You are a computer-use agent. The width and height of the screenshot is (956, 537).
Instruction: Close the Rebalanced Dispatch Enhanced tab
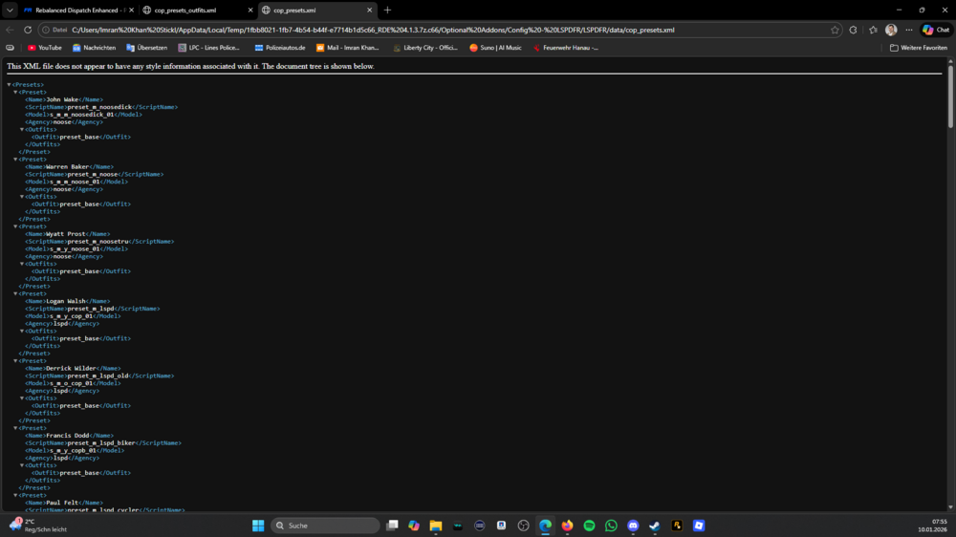click(x=131, y=11)
